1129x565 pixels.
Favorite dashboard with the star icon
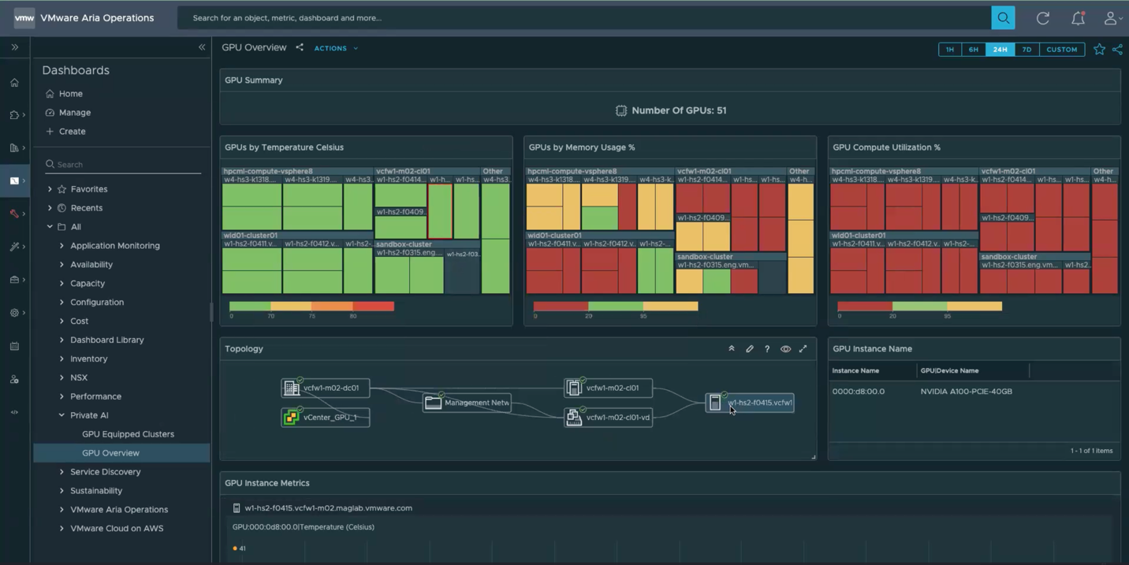point(1099,50)
